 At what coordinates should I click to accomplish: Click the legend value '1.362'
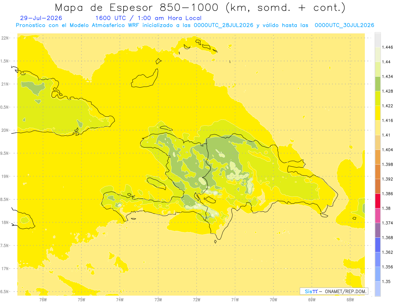(x=387, y=252)
